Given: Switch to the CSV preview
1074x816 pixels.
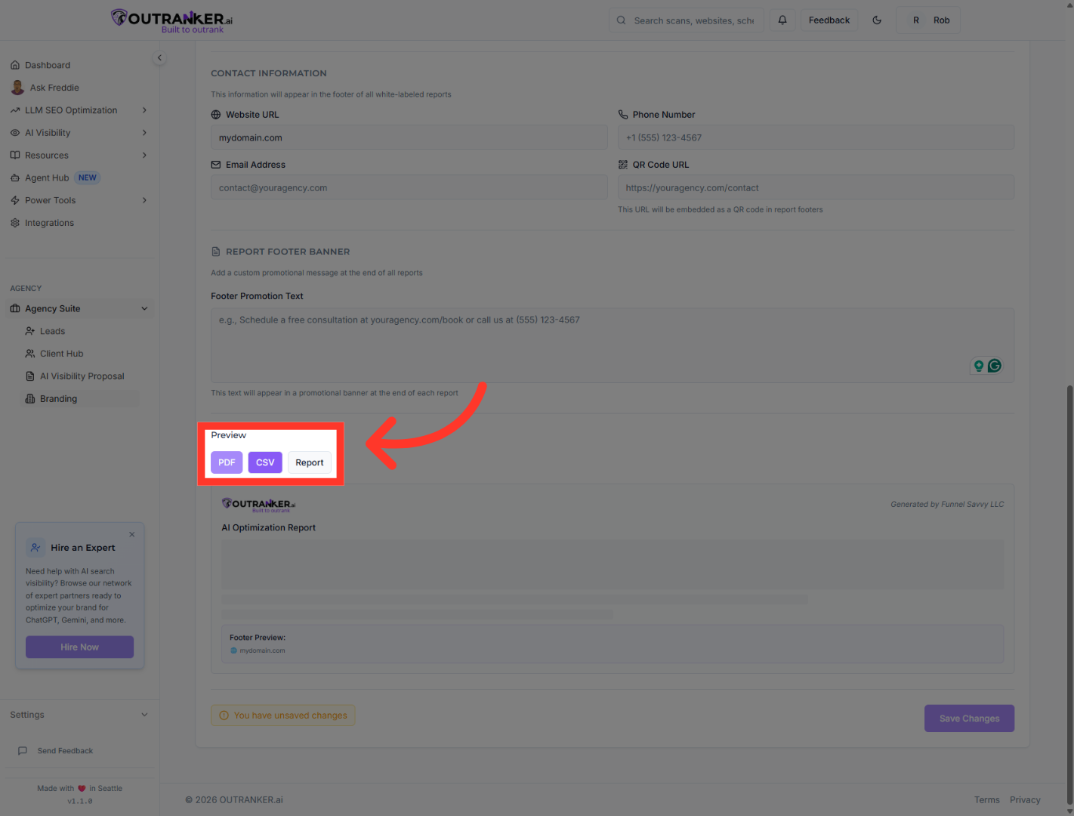Looking at the screenshot, I should [x=265, y=462].
